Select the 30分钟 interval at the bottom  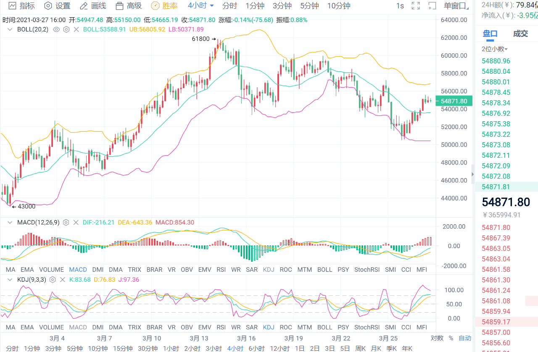click(147, 348)
